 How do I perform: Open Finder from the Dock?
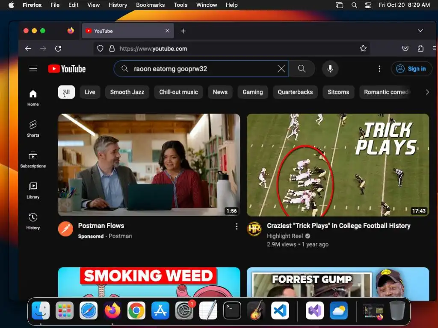(x=41, y=310)
